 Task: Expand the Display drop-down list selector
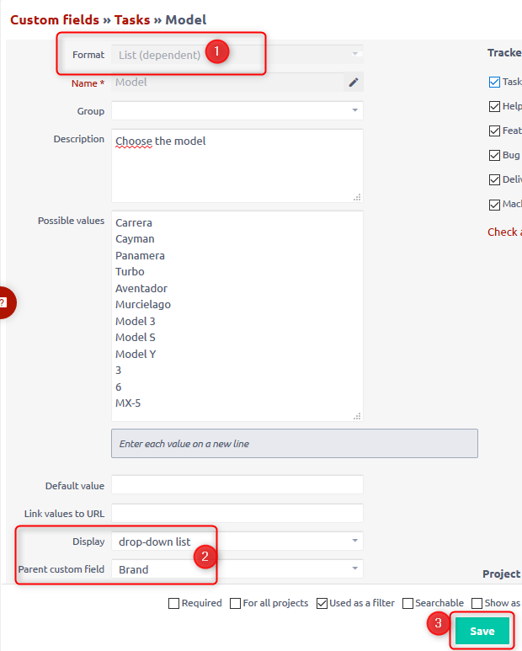237,541
